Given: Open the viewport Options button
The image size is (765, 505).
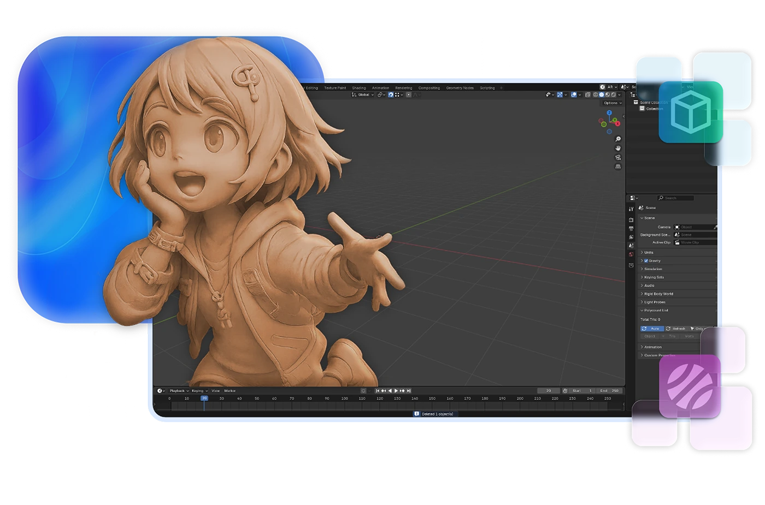Looking at the screenshot, I should pos(612,103).
